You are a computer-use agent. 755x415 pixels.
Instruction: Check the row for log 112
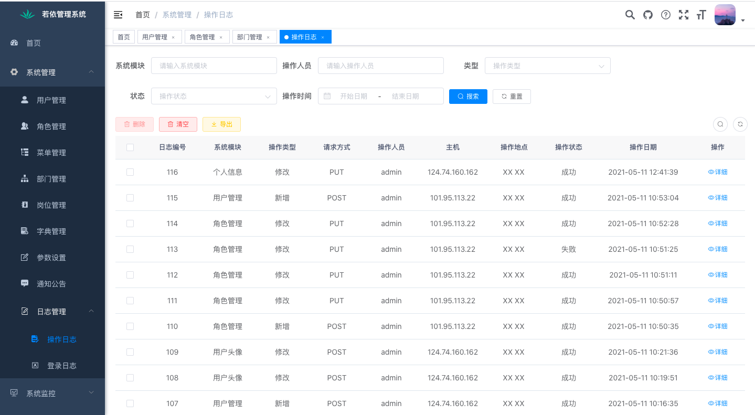[x=130, y=275]
